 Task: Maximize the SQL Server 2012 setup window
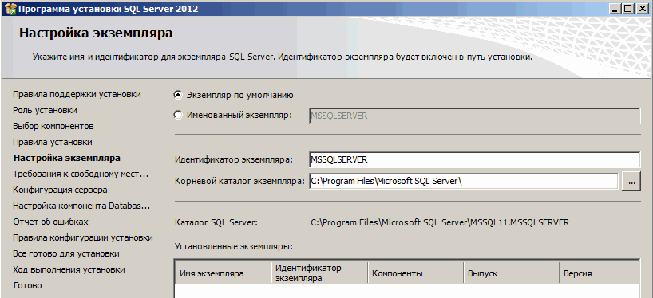pyautogui.click(x=627, y=8)
